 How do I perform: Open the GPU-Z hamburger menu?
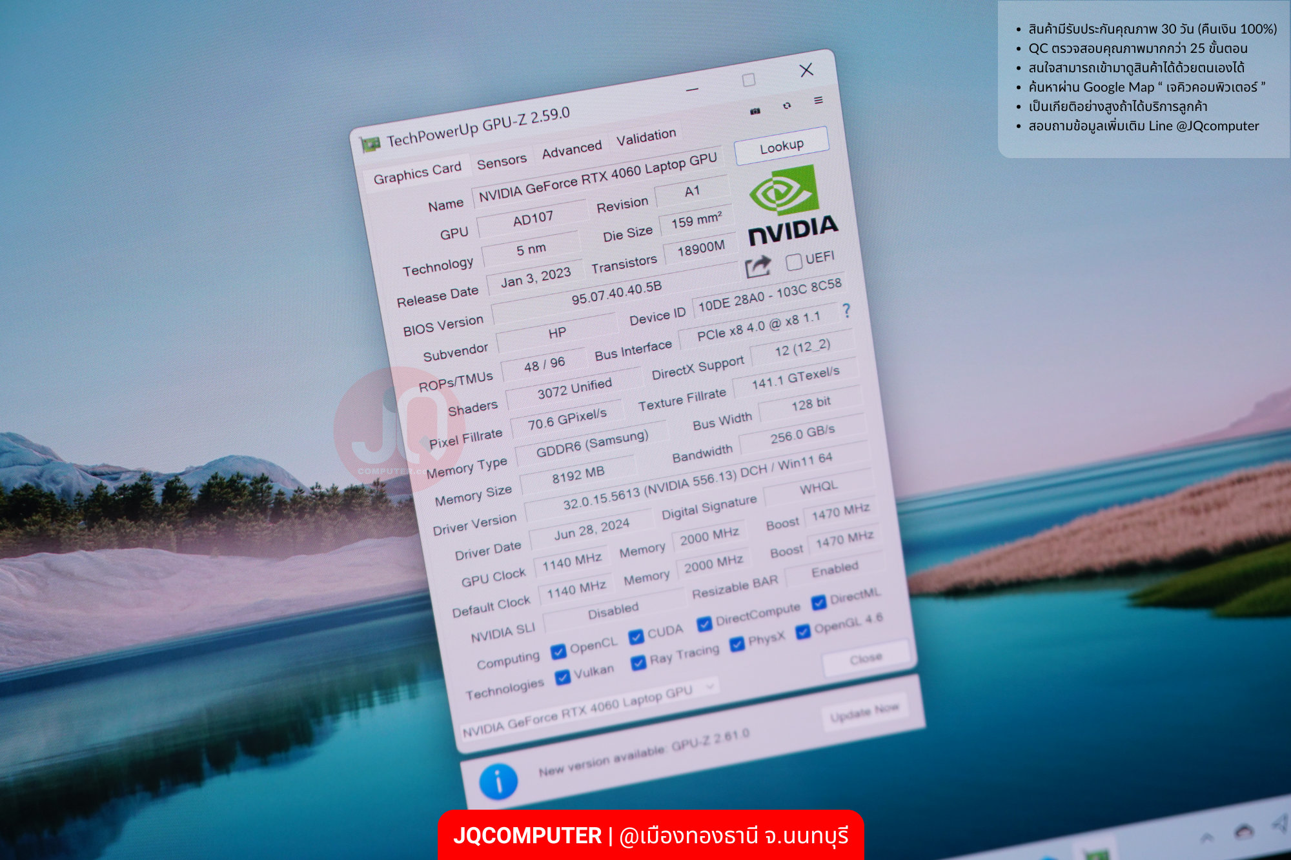818,100
